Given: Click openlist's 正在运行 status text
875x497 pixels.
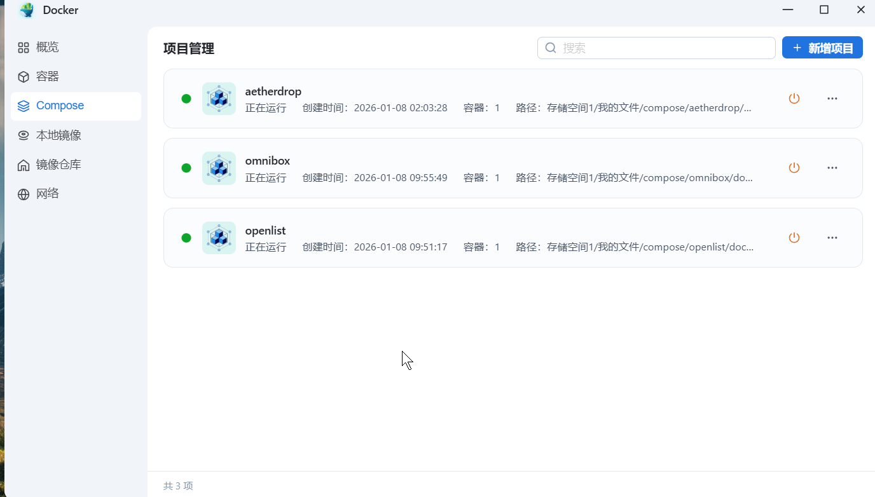Looking at the screenshot, I should [x=266, y=247].
